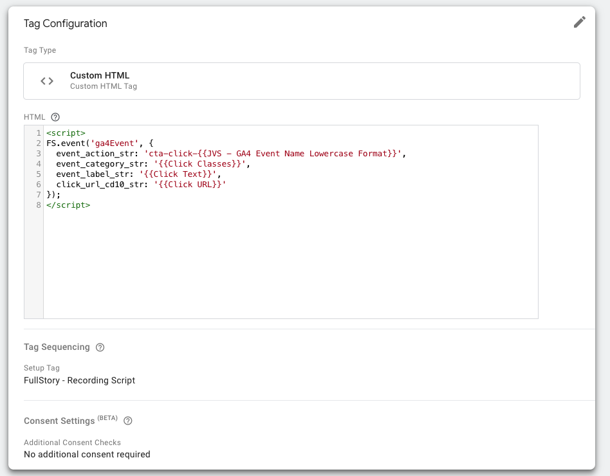Click empty area inside HTML code editor

pos(291,264)
